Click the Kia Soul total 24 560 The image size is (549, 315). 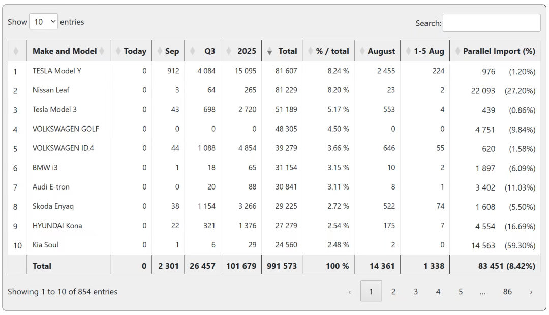coord(286,245)
